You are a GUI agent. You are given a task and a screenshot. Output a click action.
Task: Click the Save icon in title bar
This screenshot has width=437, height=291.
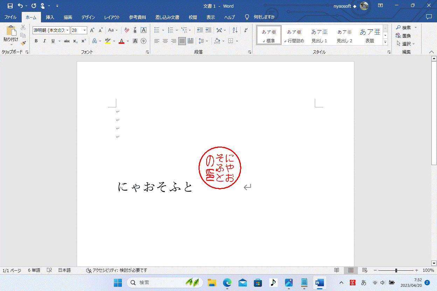pos(10,6)
